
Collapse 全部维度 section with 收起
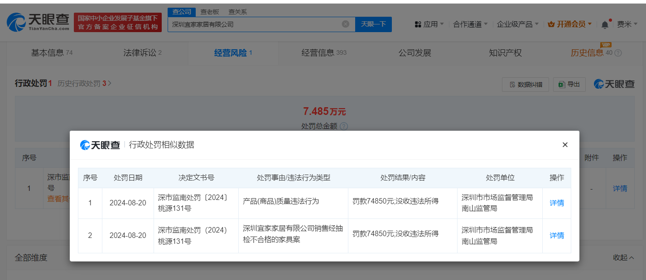click(623, 257)
